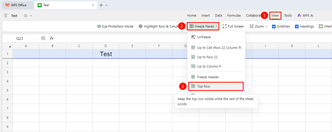
Task: Click the Name Box showing Q23
Action: 20,38
